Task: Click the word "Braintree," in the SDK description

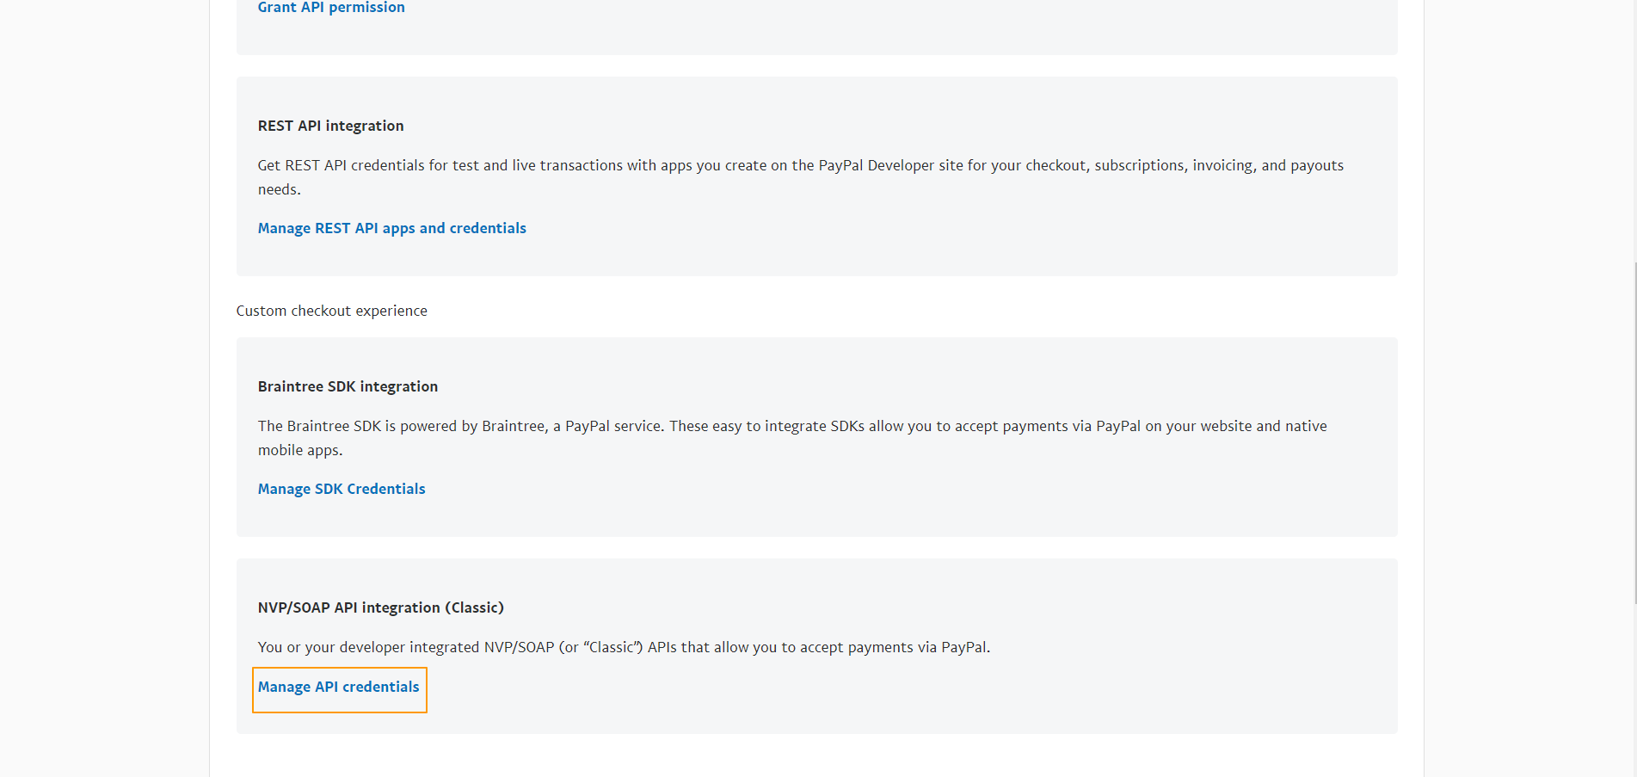Action: coord(514,427)
